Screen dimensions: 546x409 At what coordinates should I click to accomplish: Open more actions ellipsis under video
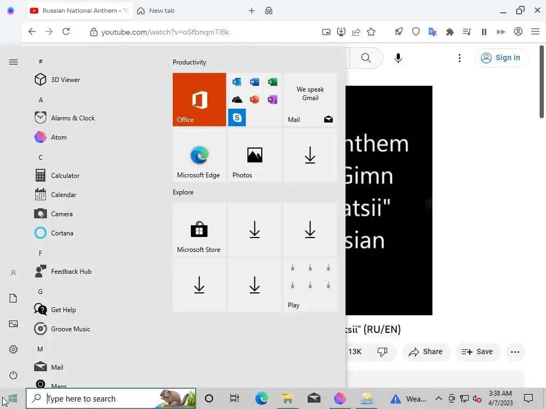[x=515, y=351]
